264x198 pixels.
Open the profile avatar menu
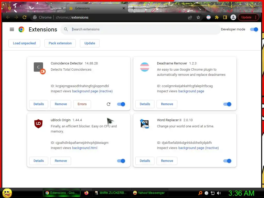pos(233,17)
